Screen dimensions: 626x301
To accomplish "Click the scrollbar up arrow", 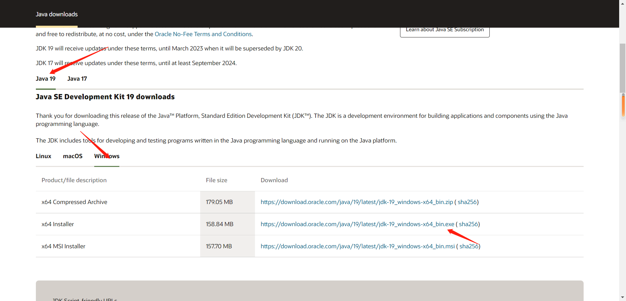I will point(623,3).
